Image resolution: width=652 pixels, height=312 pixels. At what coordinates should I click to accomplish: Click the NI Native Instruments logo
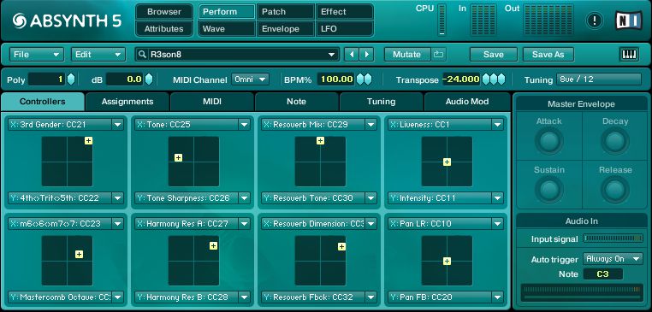click(x=628, y=21)
